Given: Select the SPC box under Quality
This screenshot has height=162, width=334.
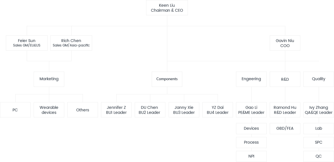Looking at the screenshot, I should coord(319,143).
